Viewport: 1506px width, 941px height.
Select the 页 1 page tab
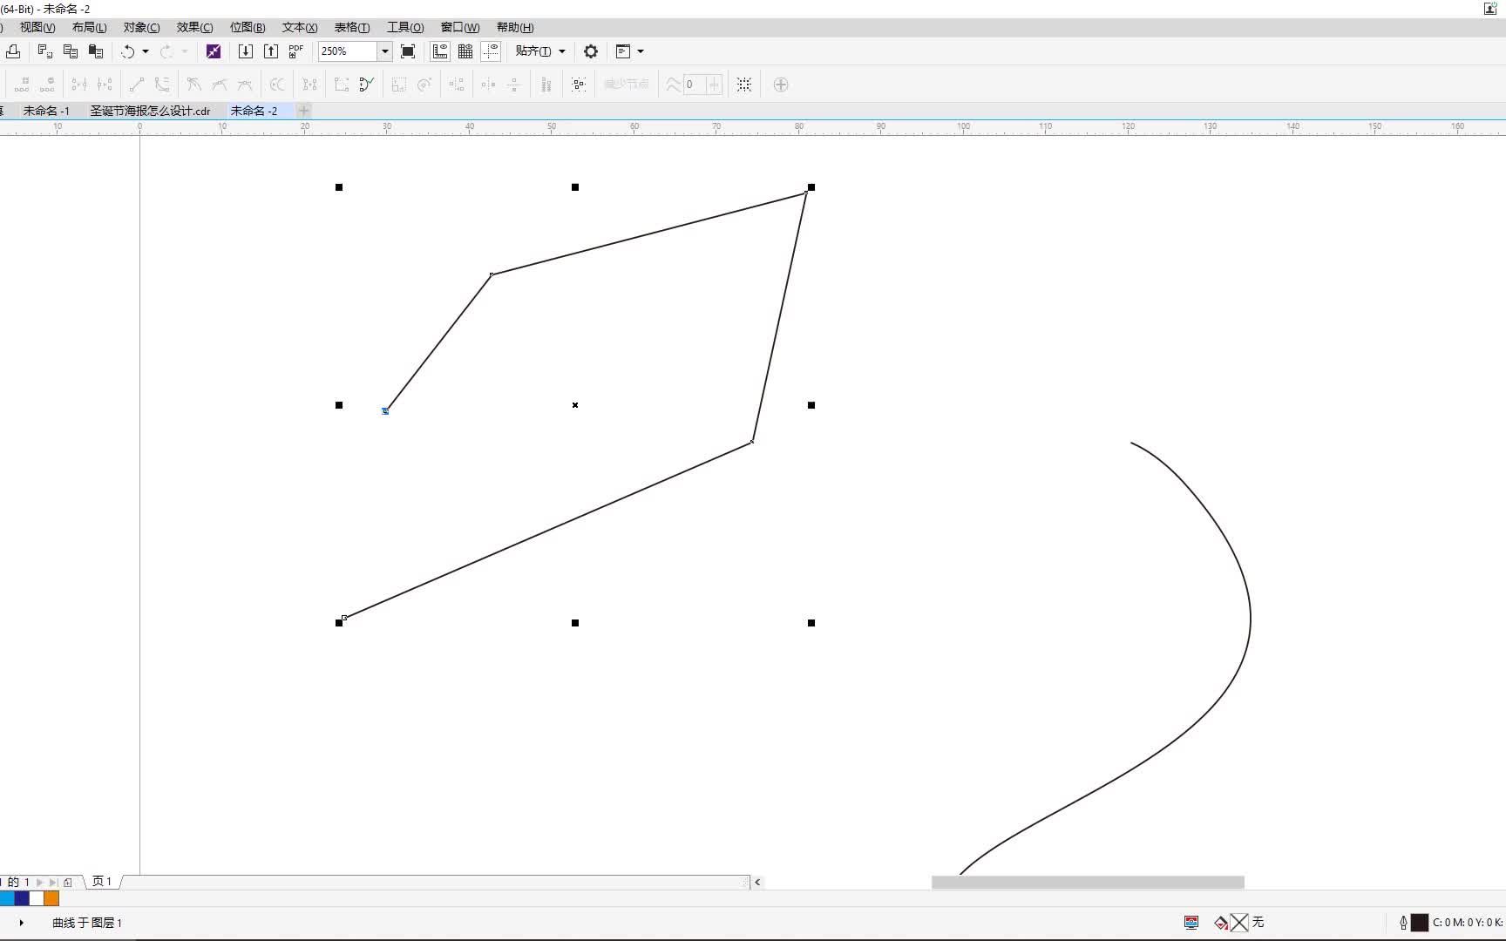tap(102, 882)
